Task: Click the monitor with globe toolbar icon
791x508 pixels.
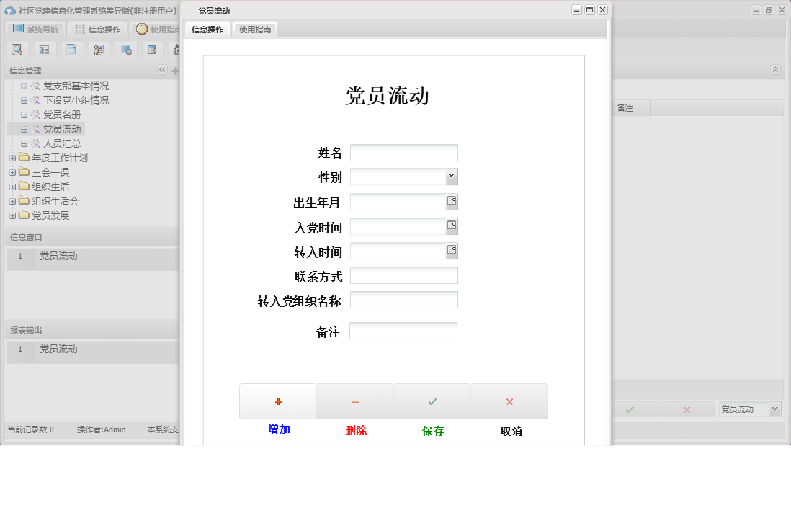Action: click(125, 49)
